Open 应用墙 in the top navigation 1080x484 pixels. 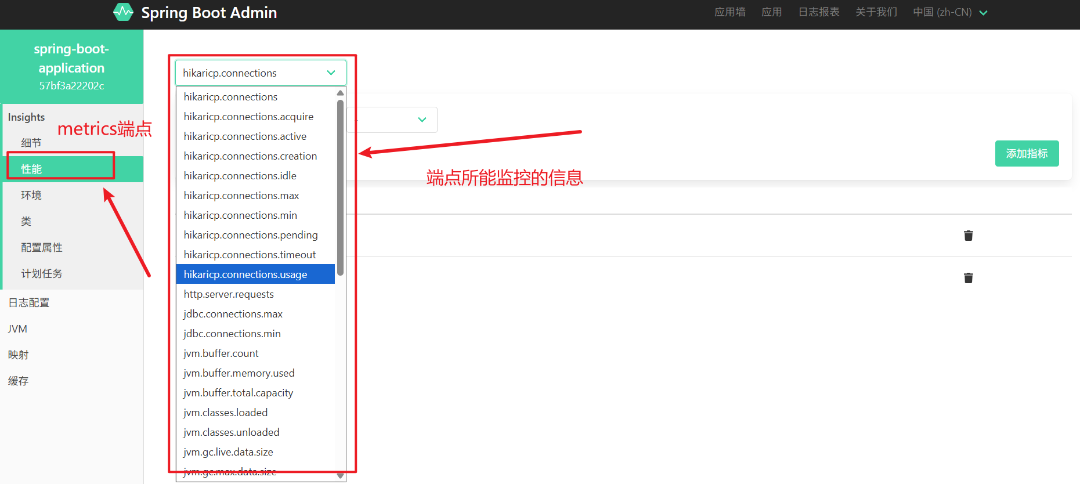tap(729, 12)
